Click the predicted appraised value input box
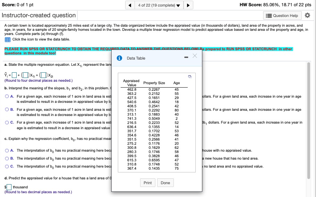316x197 pixels. 9,187
